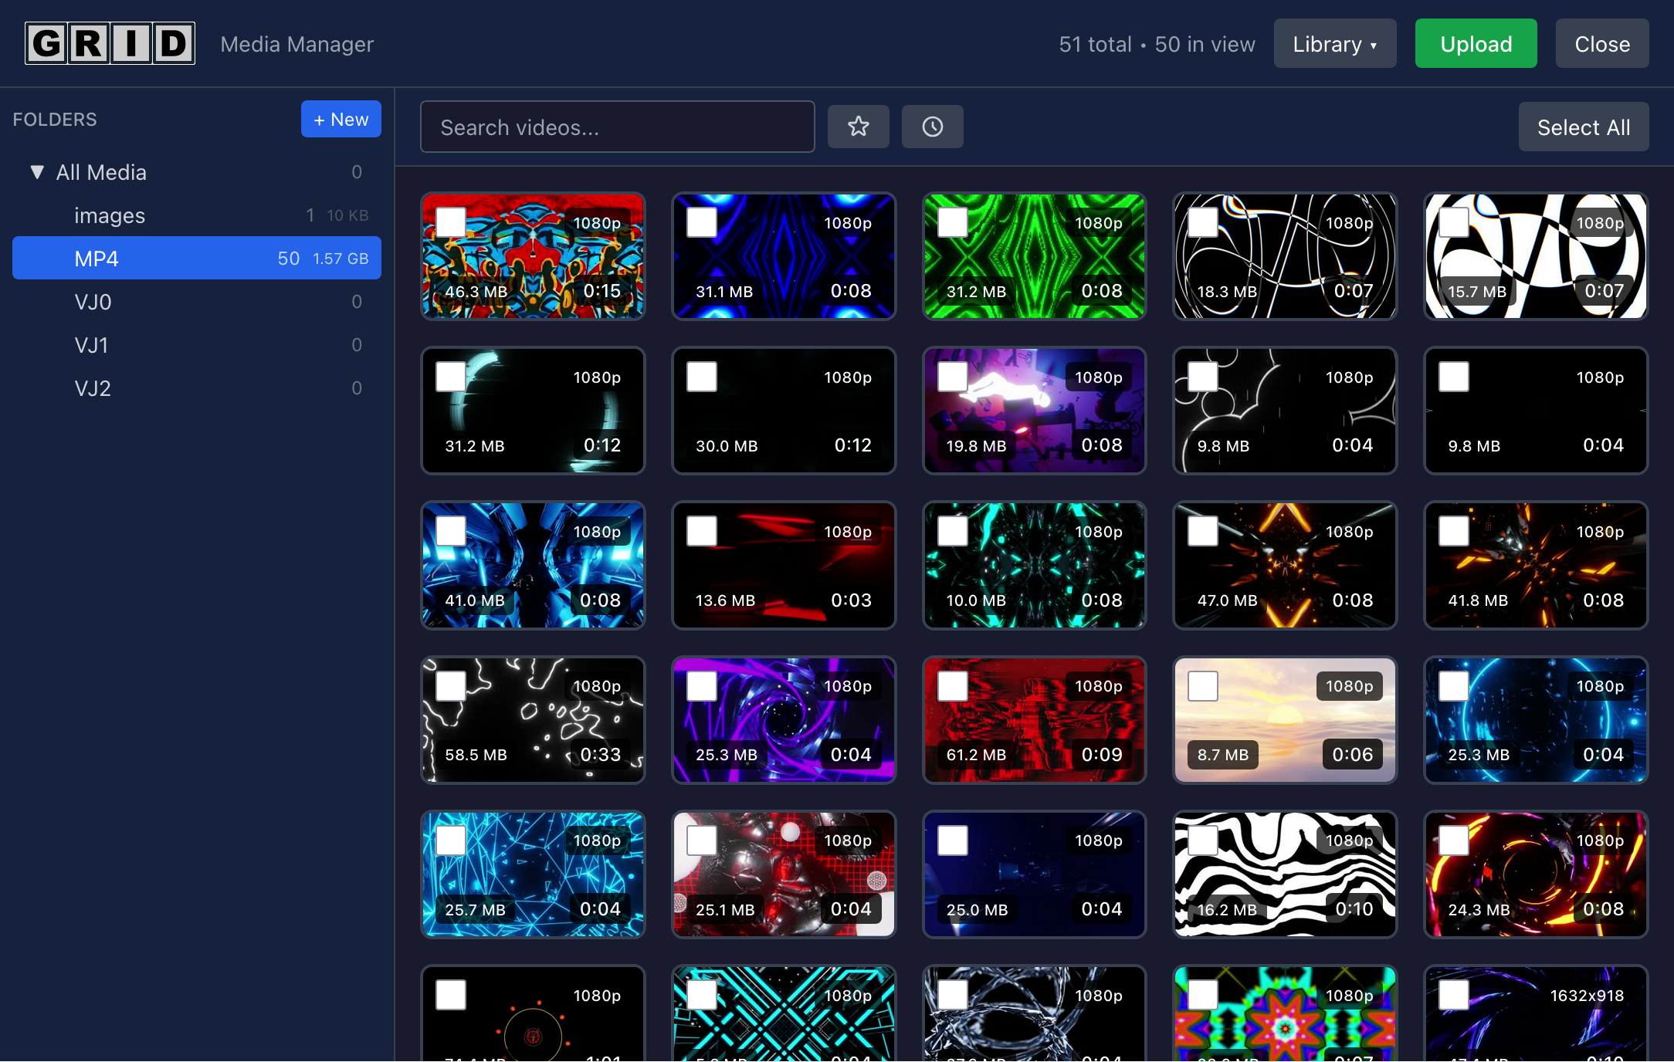The height and width of the screenshot is (1062, 1674).
Task: Check the 46.3 MB red-blue video checkbox
Action: tap(451, 222)
